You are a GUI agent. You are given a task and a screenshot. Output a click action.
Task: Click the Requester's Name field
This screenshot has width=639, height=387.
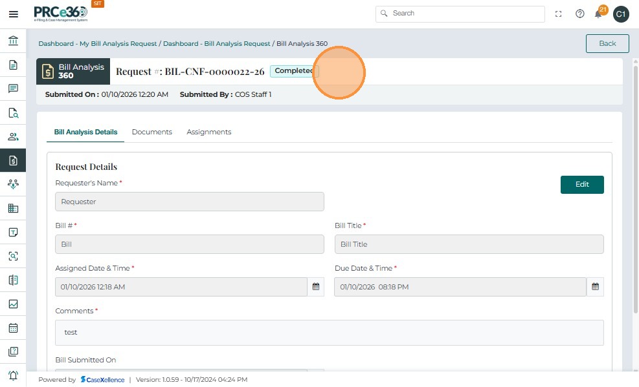coord(190,202)
